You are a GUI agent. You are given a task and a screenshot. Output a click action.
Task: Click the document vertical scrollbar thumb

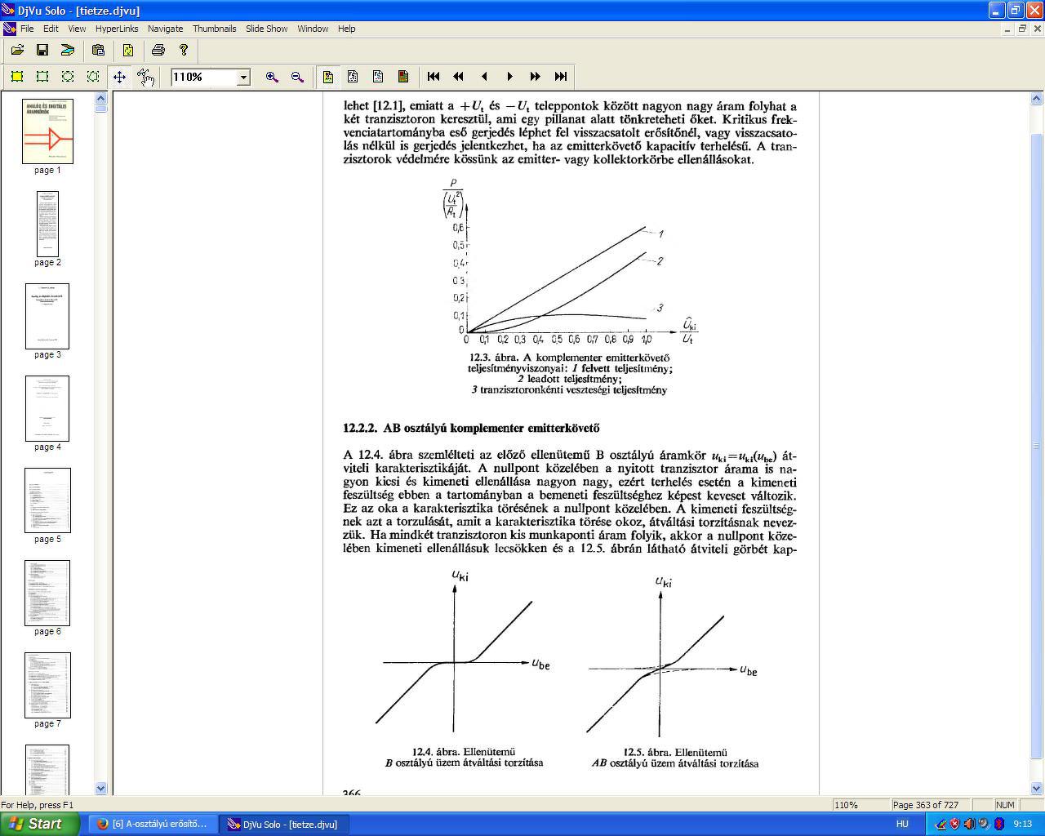[x=1038, y=446]
